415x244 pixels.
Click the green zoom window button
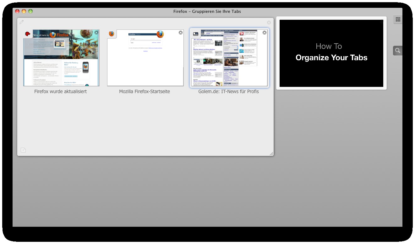(x=30, y=11)
